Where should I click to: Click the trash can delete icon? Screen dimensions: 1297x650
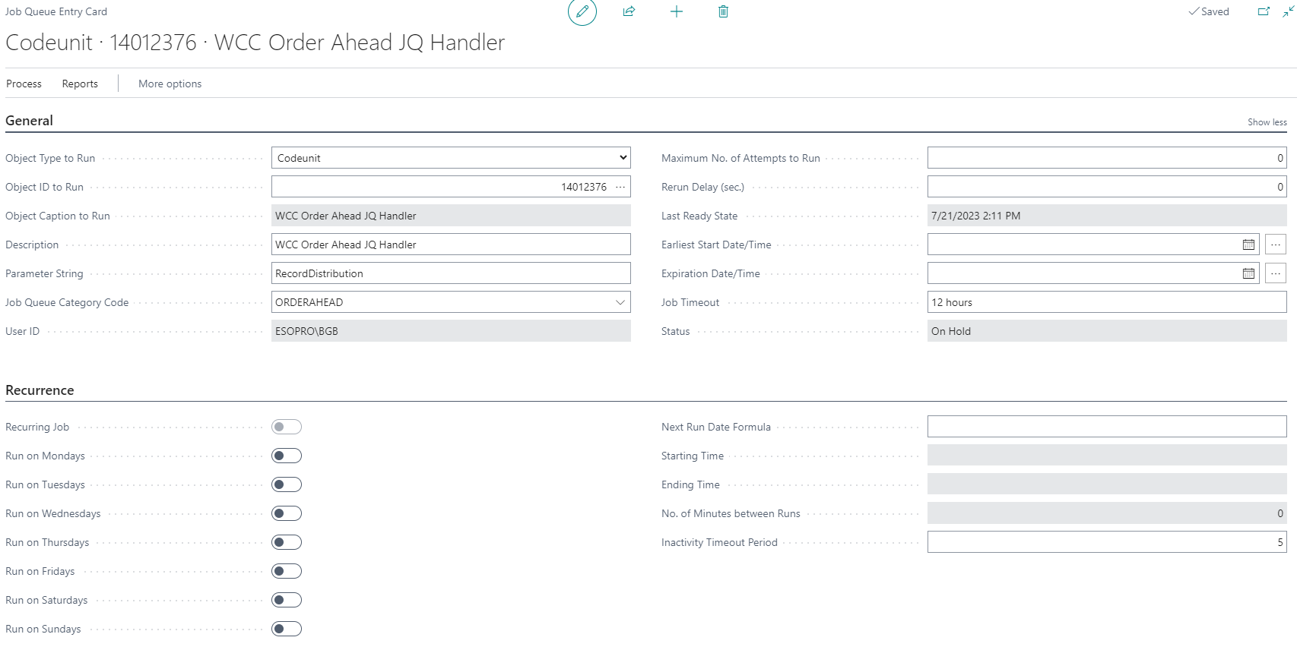click(723, 12)
